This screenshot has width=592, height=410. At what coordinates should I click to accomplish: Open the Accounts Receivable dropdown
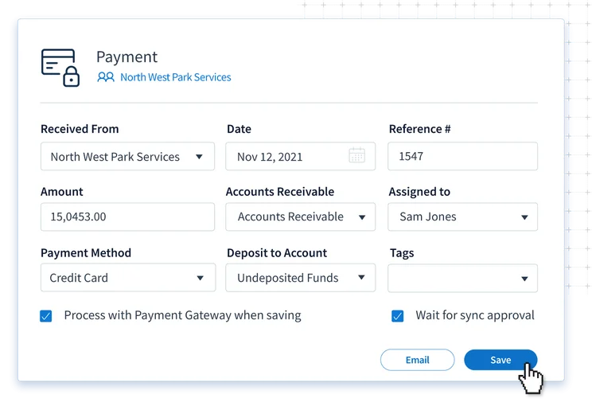click(301, 217)
